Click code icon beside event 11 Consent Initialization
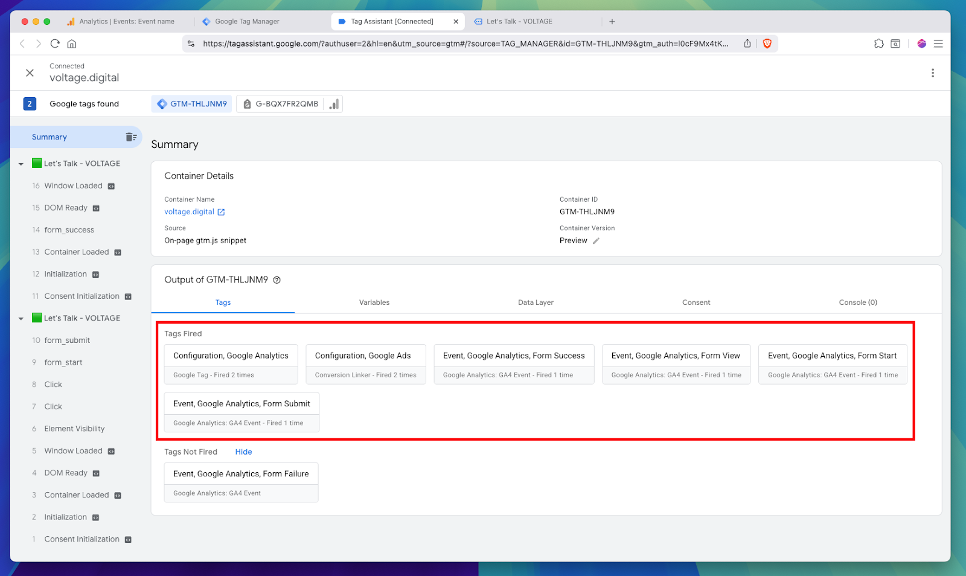Image resolution: width=966 pixels, height=576 pixels. (128, 297)
